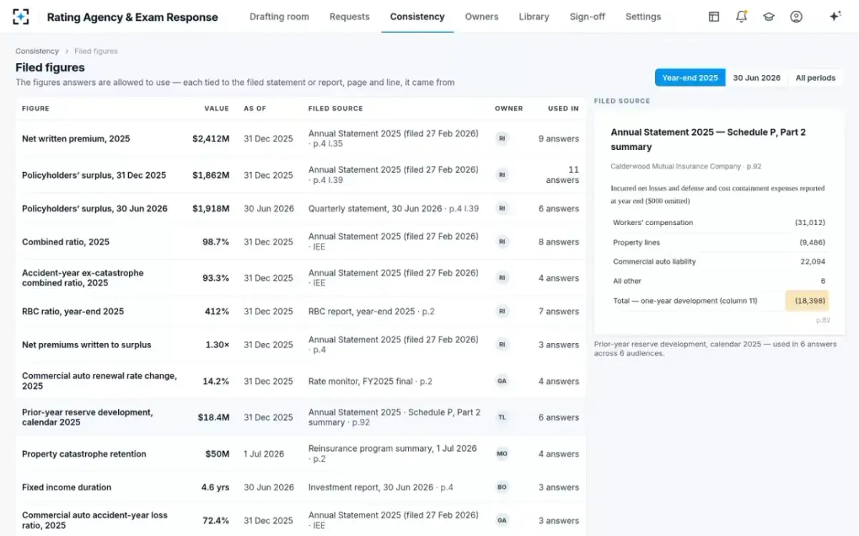Open notifications bell
Viewport: 859px width, 536px height.
coord(742,16)
